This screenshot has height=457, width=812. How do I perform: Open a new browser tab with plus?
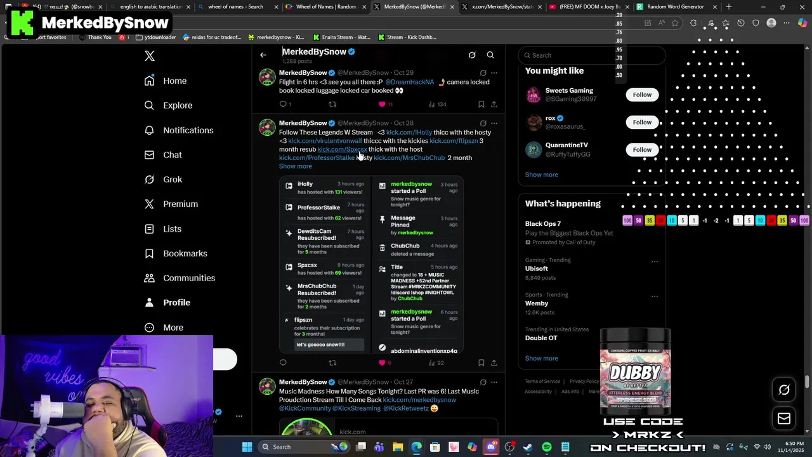(x=729, y=7)
